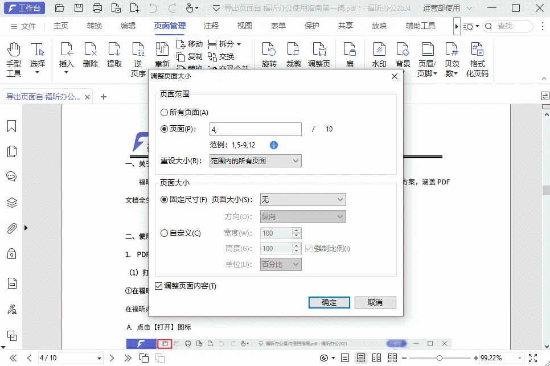550x366 pixels.
Task: Uncheck the 调整页面内容(T) checkbox
Action: pos(158,286)
